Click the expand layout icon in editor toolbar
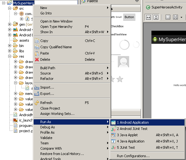This screenshot has height=160, width=186. [x=175, y=17]
